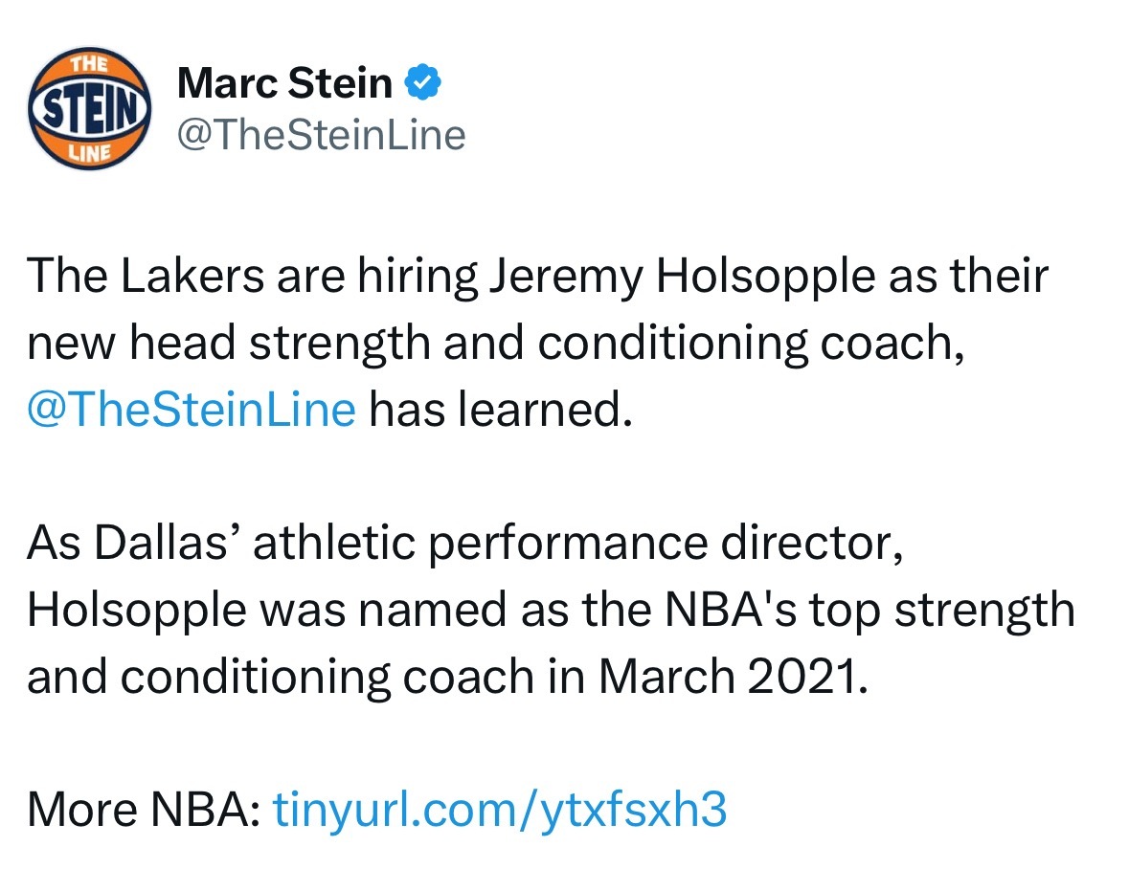This screenshot has height=869, width=1129.
Task: Click the blue verified checkmark badge
Action: tap(422, 82)
